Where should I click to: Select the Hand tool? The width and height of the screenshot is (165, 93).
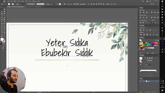[x=2, y=36]
